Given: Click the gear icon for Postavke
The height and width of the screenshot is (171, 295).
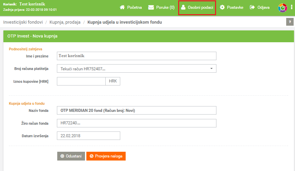Looking at the screenshot, I should coord(222,7).
